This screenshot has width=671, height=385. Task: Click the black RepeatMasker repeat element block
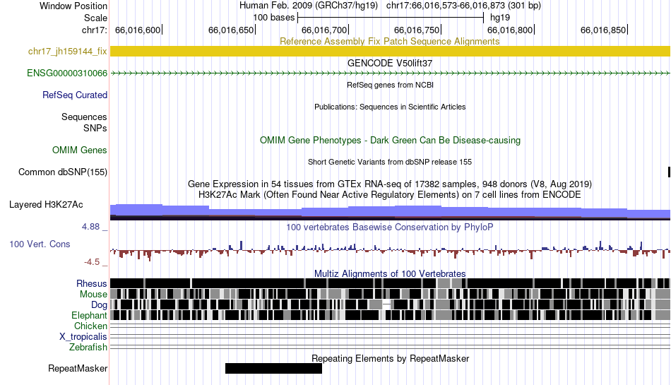click(x=273, y=368)
